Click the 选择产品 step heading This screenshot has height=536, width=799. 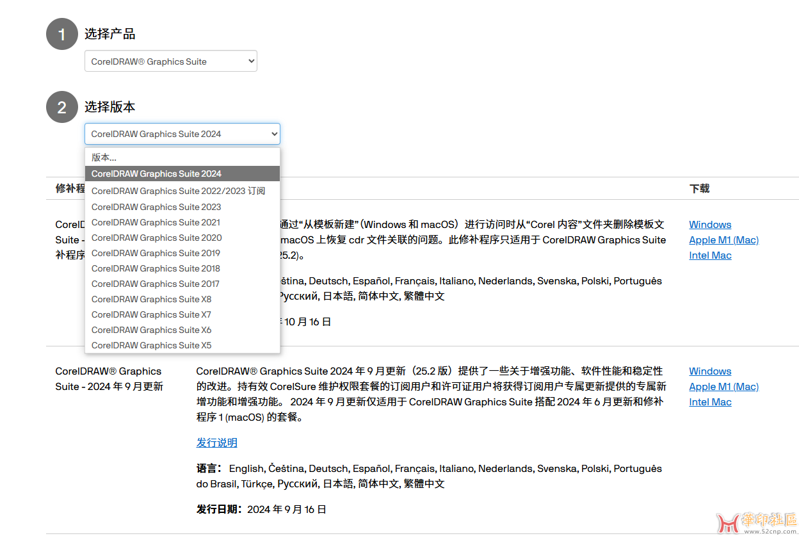point(109,34)
